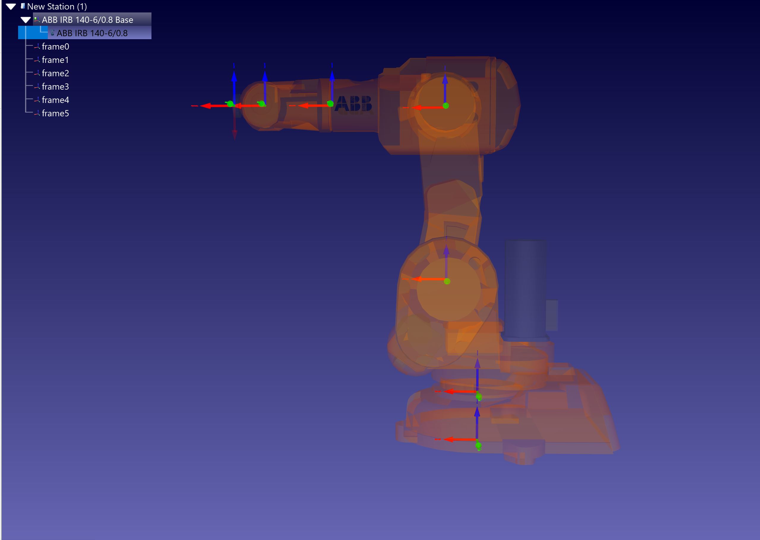Collapse the ABB IRB 140-6/0.8 Base arrow
The width and height of the screenshot is (760, 540).
[x=25, y=20]
